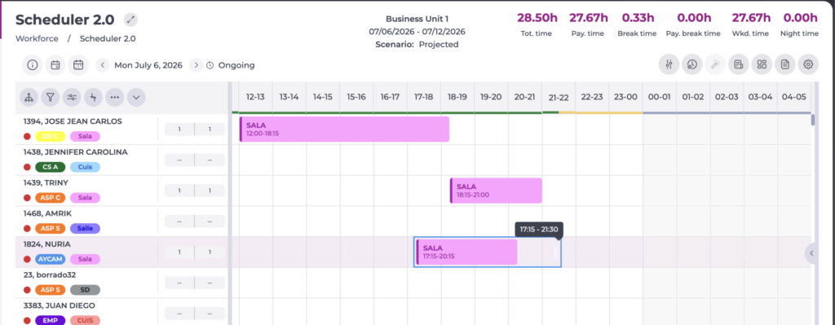Screen dimensions: 835x325
Task: Open the funnel filter icon
Action: [51, 98]
